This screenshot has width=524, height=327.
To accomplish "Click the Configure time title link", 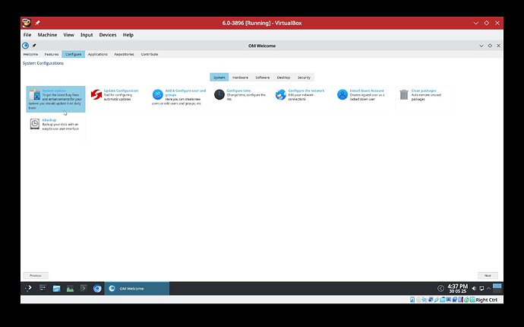I will pyautogui.click(x=238, y=90).
